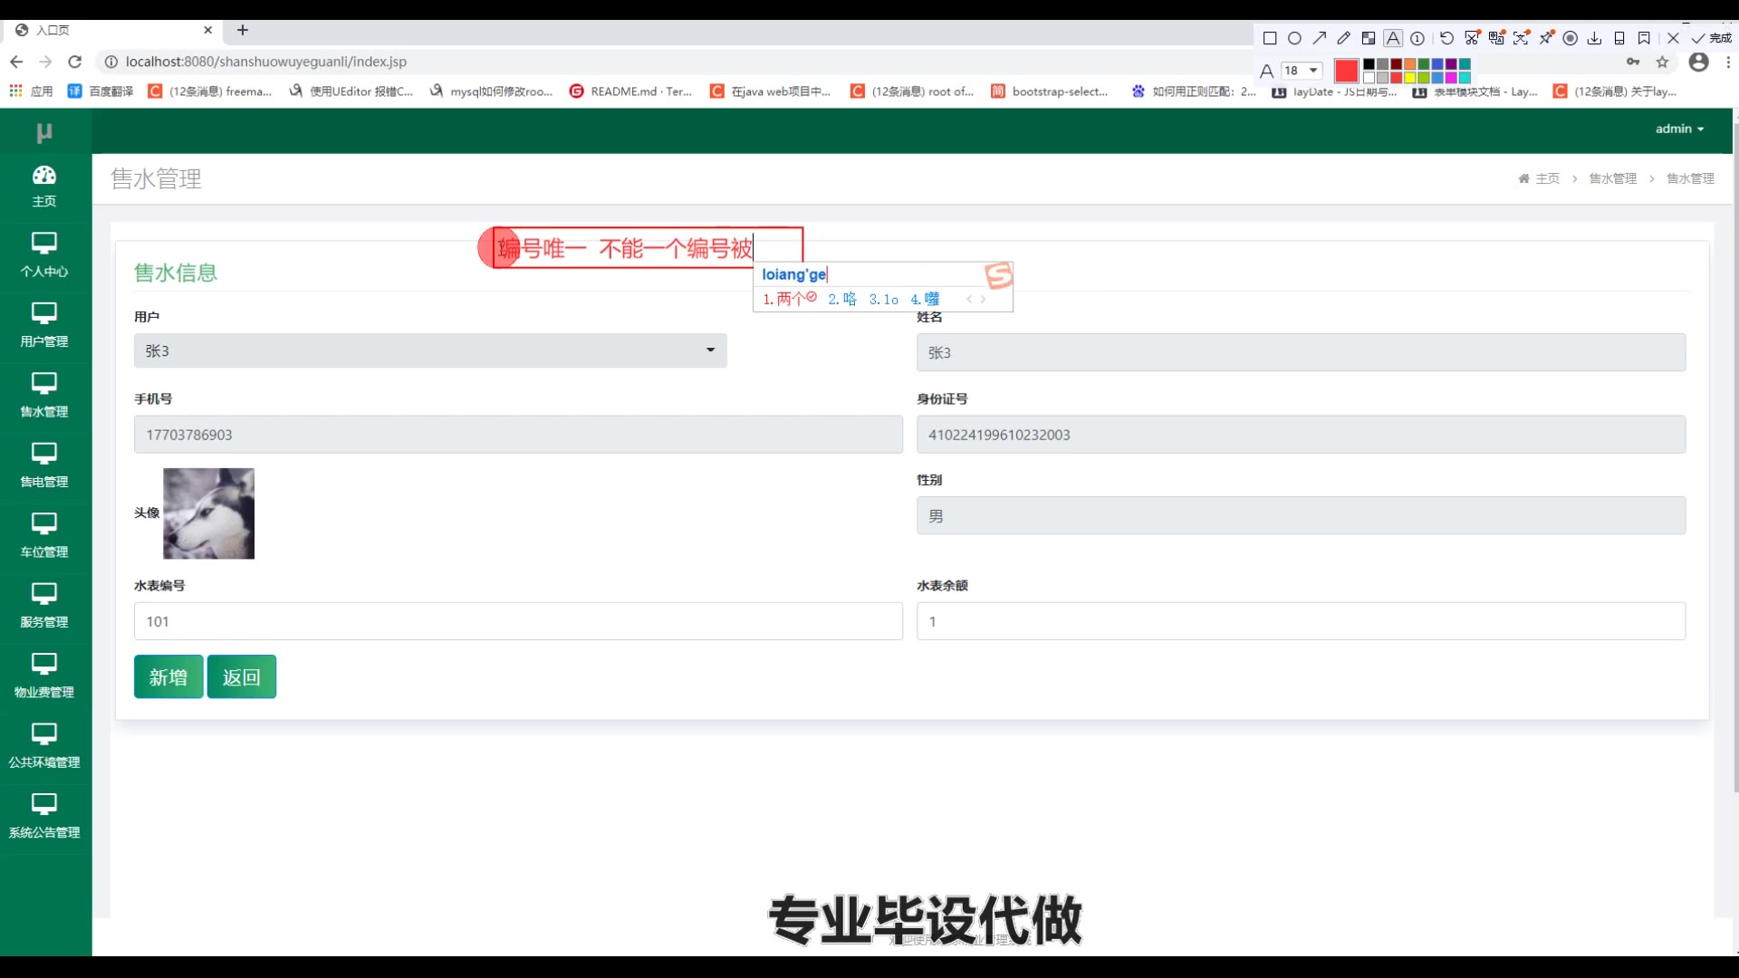Viewport: 1739px width, 978px height.
Task: Bookmark page with star icon
Action: click(1662, 62)
